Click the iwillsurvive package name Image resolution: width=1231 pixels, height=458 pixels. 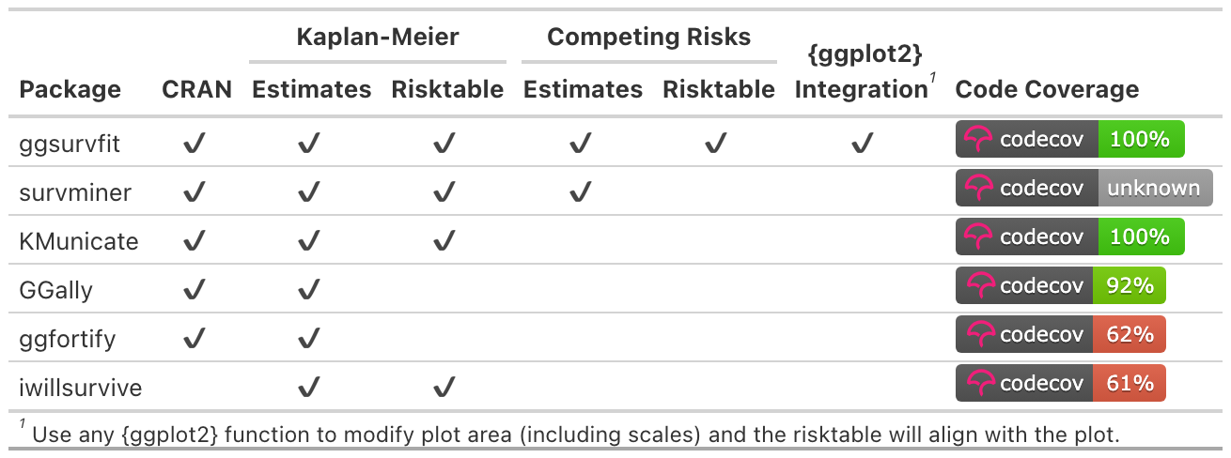pyautogui.click(x=81, y=386)
